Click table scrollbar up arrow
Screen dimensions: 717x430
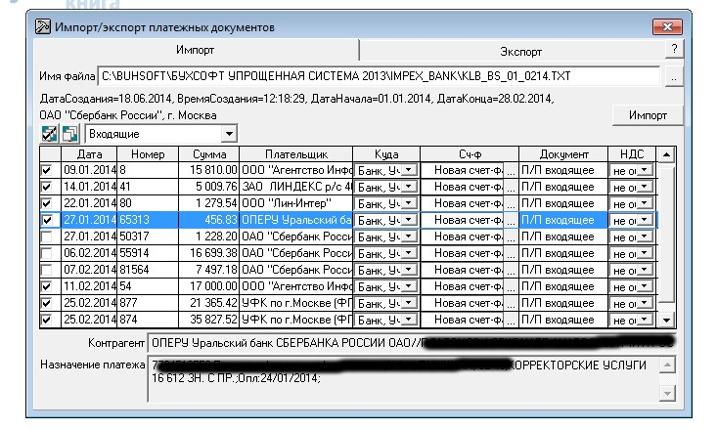point(666,154)
